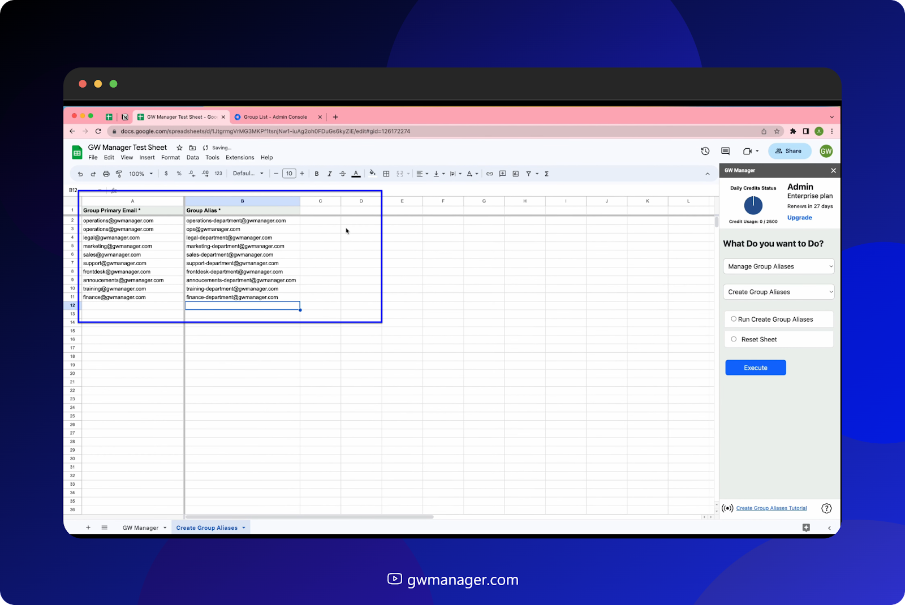Reload the browser page
905x605 pixels.
[x=98, y=131]
